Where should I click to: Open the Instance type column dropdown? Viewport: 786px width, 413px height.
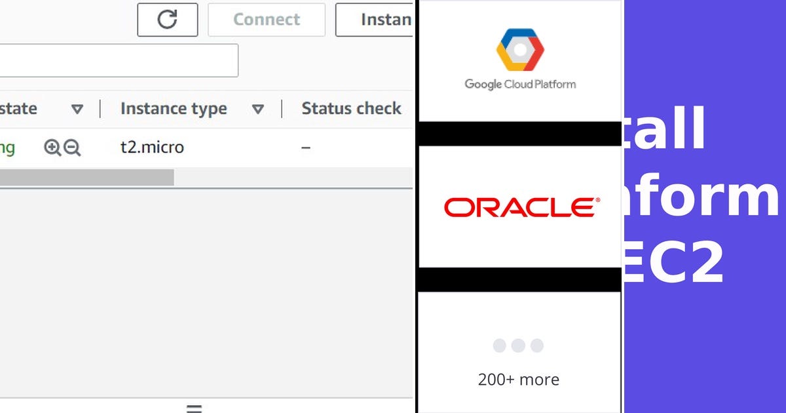click(x=259, y=109)
